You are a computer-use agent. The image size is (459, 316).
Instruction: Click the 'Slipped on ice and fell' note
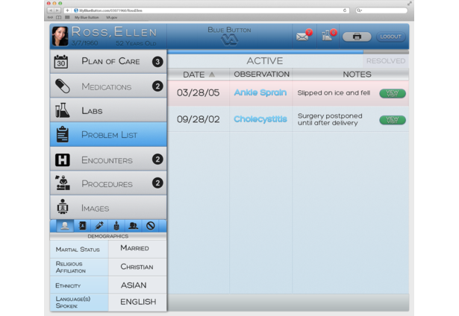pyautogui.click(x=334, y=93)
